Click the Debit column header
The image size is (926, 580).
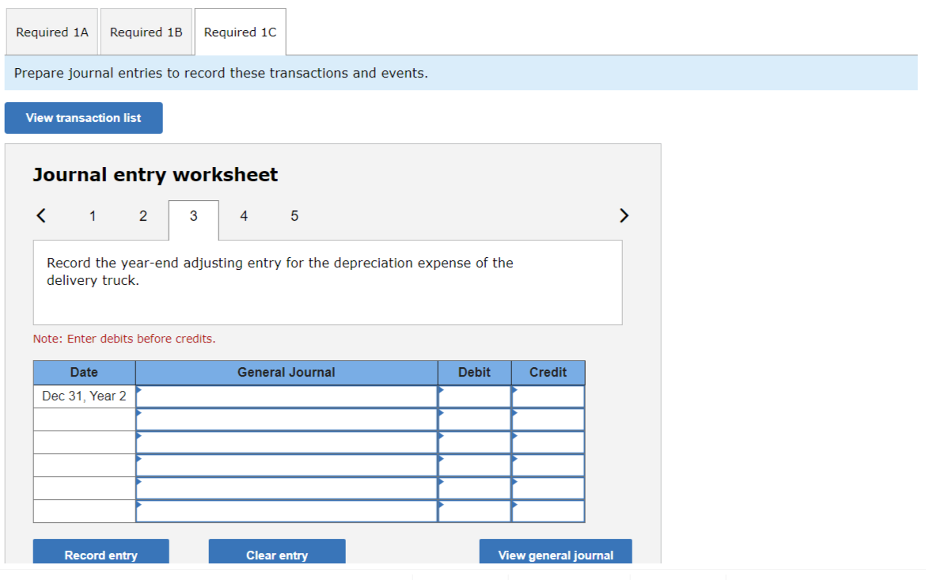click(x=474, y=372)
